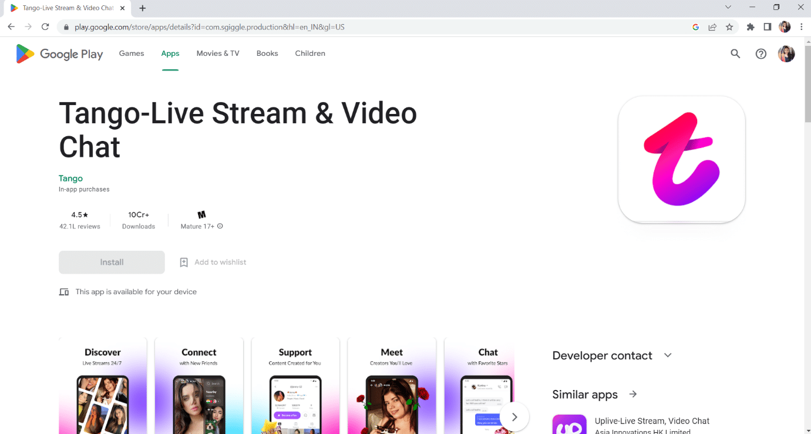Click the Google Play logo

click(59, 54)
